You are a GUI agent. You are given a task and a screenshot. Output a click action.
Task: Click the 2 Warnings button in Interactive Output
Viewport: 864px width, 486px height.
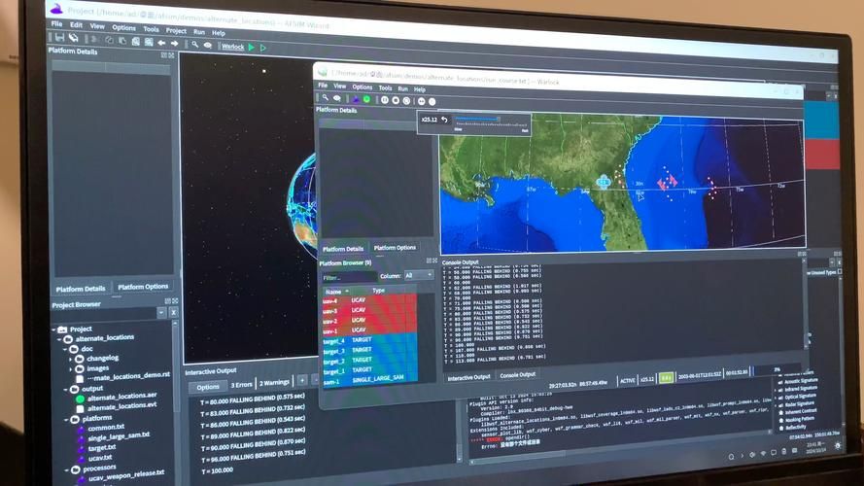[274, 383]
